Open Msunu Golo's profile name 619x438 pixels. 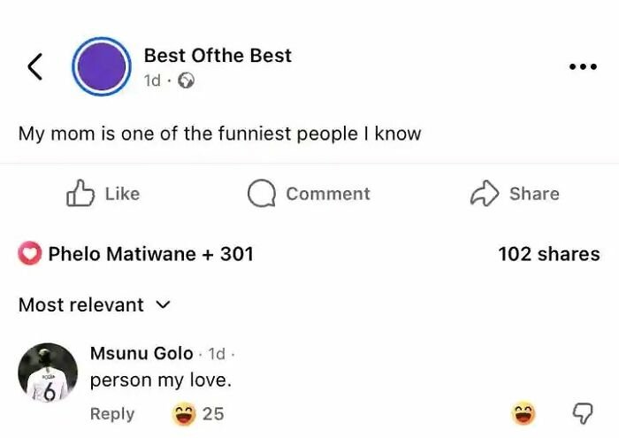(141, 353)
